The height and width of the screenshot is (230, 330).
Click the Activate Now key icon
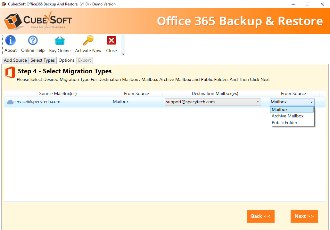pos(88,40)
